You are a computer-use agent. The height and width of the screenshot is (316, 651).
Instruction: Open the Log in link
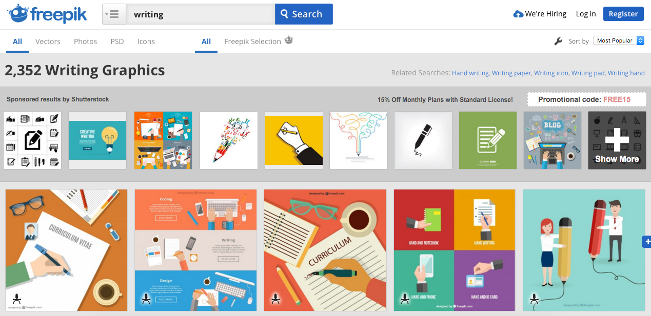[x=585, y=14]
